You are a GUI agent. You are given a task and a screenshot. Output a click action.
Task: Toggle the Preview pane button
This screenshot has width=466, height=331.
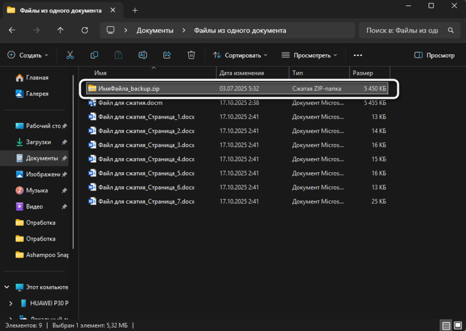tap(434, 55)
